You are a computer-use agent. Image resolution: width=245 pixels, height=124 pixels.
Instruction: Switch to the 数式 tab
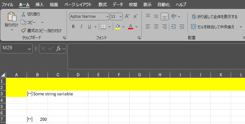click(102, 4)
